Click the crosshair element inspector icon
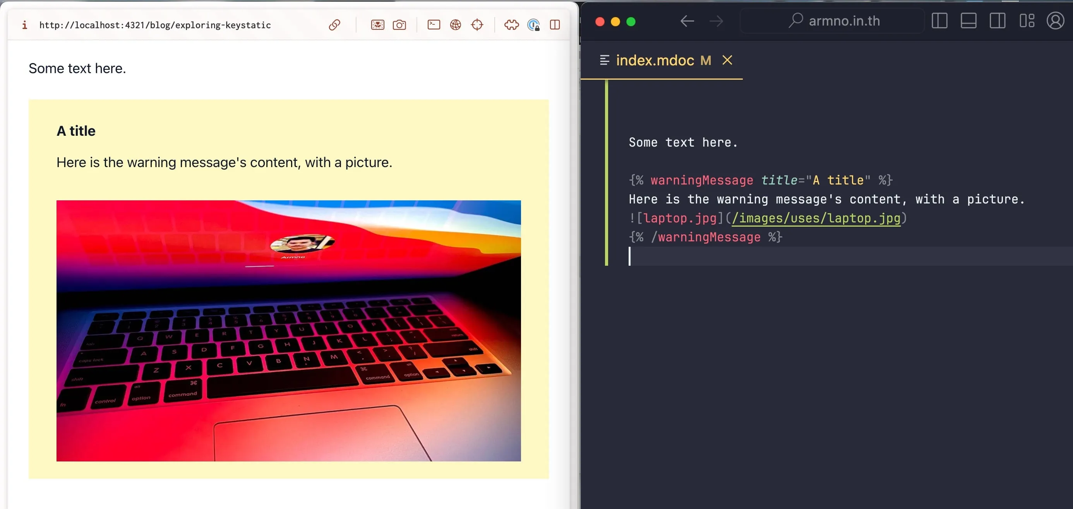 pos(477,25)
